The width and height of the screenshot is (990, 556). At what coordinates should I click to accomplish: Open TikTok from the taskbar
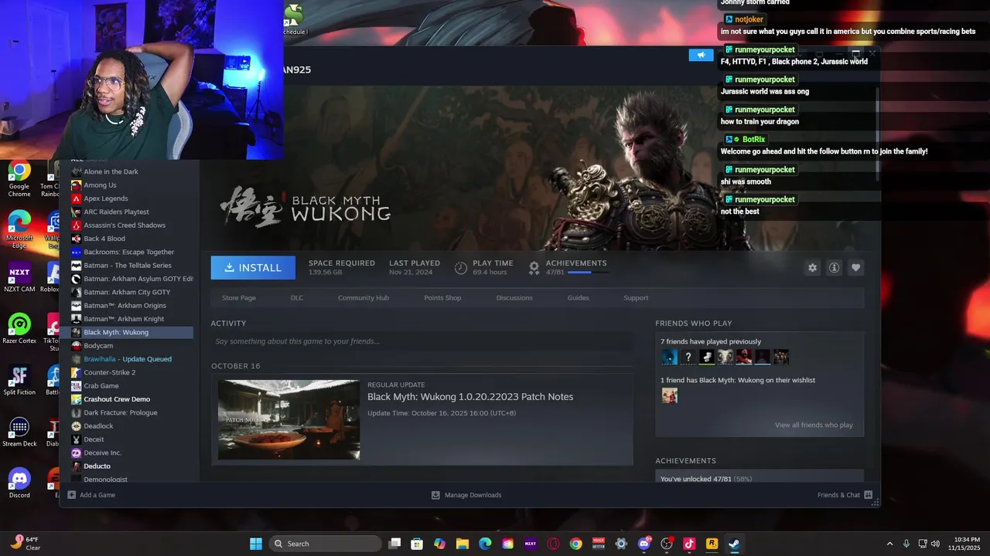pyautogui.click(x=689, y=544)
